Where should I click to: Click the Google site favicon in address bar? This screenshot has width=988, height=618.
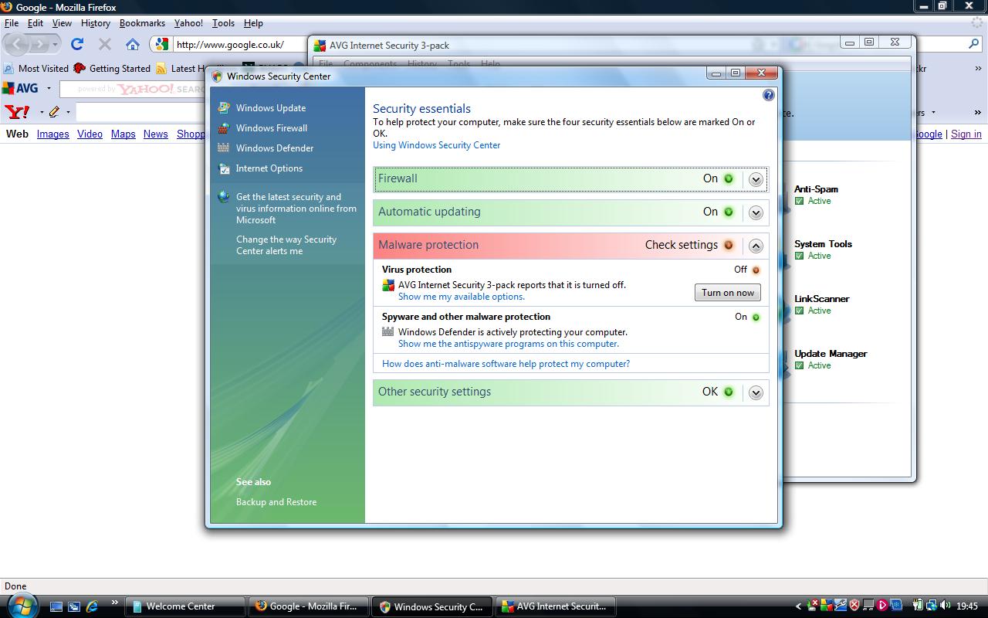pyautogui.click(x=161, y=45)
